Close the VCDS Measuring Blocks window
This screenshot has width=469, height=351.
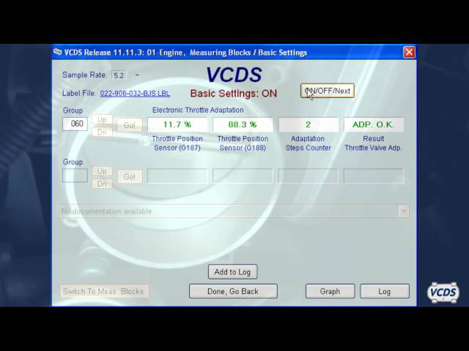pyautogui.click(x=409, y=53)
